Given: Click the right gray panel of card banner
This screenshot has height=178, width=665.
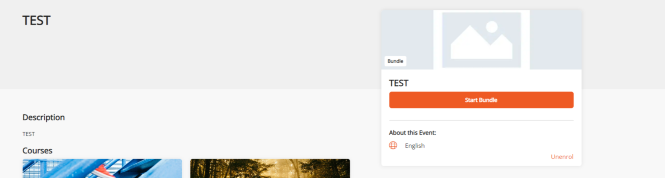Looking at the screenshot, I should [556, 40].
